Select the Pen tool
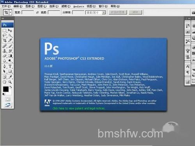This screenshot has width=195, height=146. (5, 66)
